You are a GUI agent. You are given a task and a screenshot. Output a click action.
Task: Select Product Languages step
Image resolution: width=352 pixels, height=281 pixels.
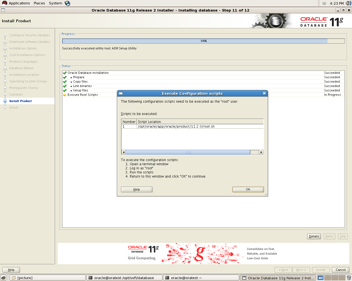(x=23, y=61)
